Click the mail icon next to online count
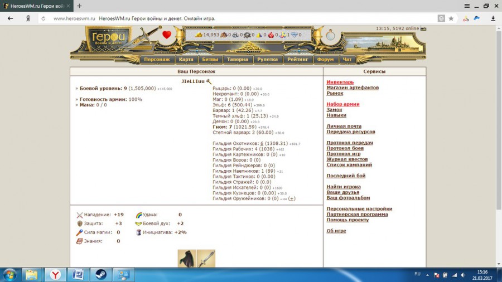The height and width of the screenshot is (282, 502). pyautogui.click(x=423, y=28)
